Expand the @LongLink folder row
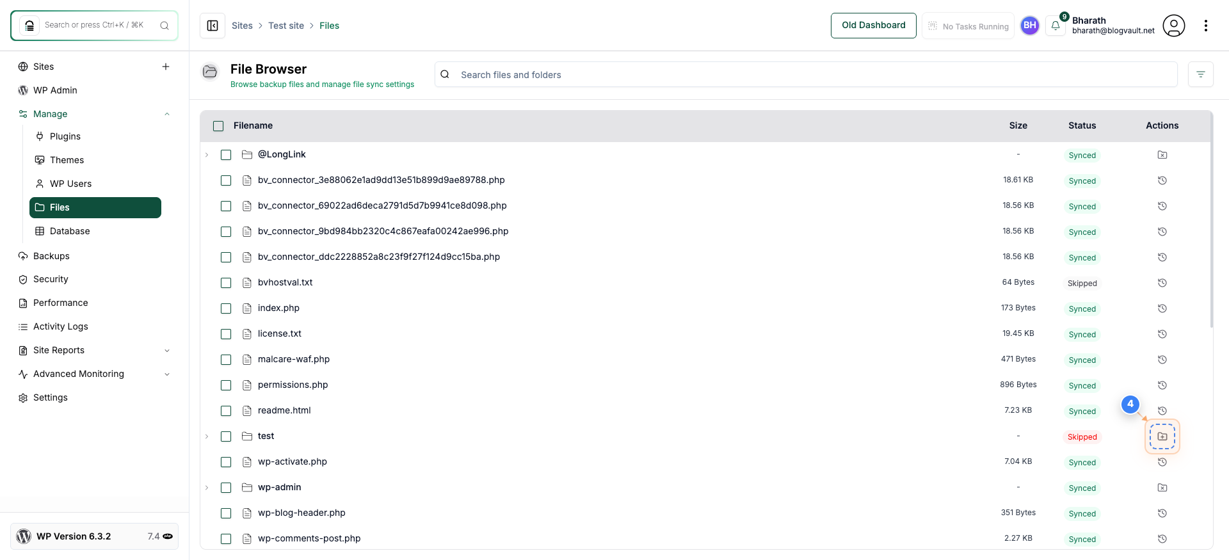 point(207,155)
